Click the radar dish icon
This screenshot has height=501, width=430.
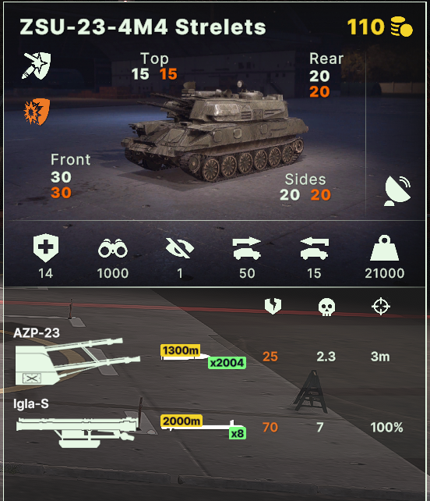397,190
